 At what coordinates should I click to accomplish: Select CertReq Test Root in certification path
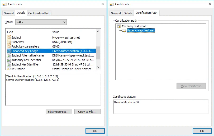(134, 26)
